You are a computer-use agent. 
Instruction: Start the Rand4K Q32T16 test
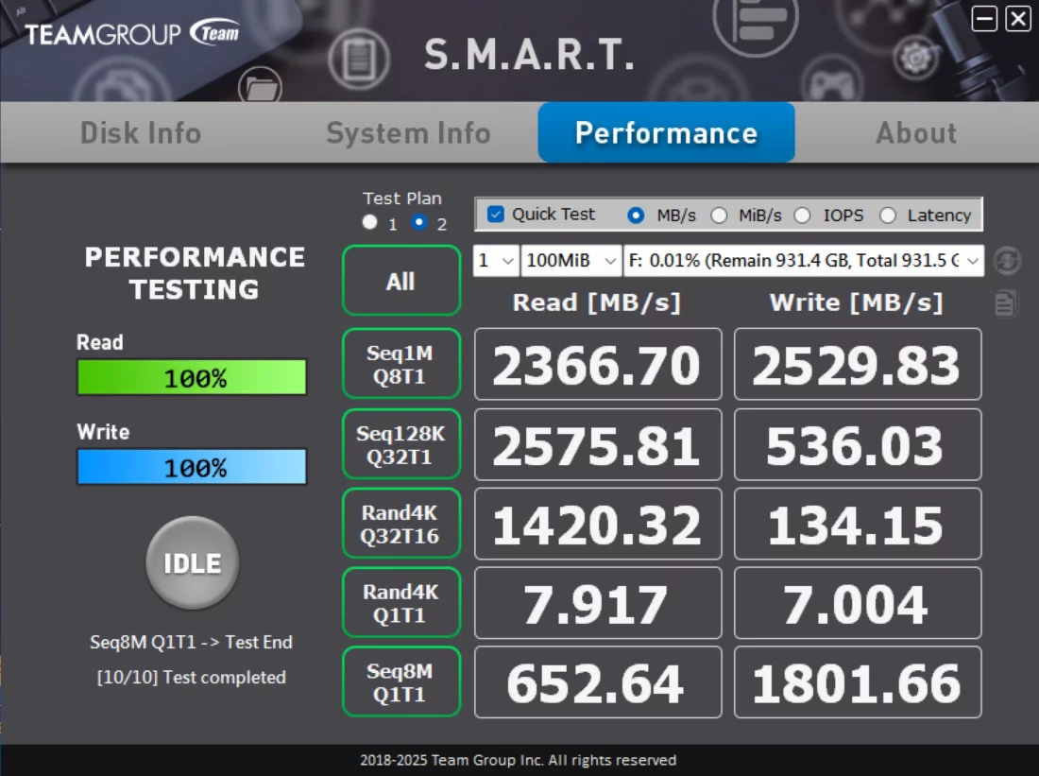pyautogui.click(x=401, y=524)
